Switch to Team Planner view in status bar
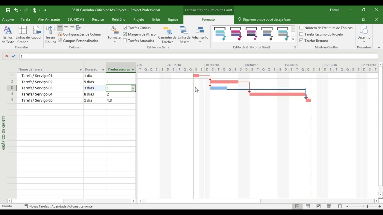Image resolution: width=383 pixels, height=215 pixels. (318, 206)
